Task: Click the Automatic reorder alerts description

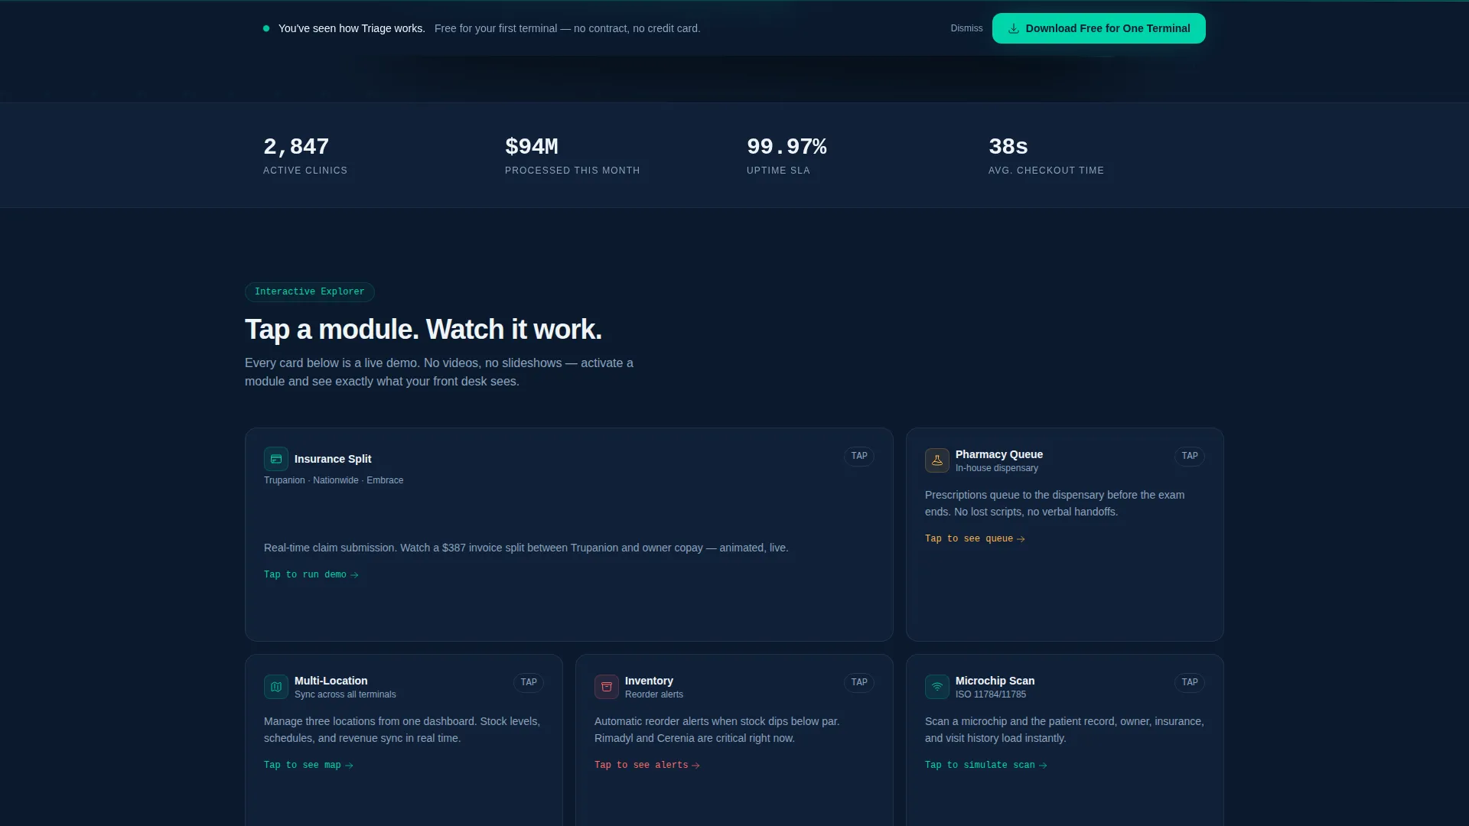Action: (717, 730)
